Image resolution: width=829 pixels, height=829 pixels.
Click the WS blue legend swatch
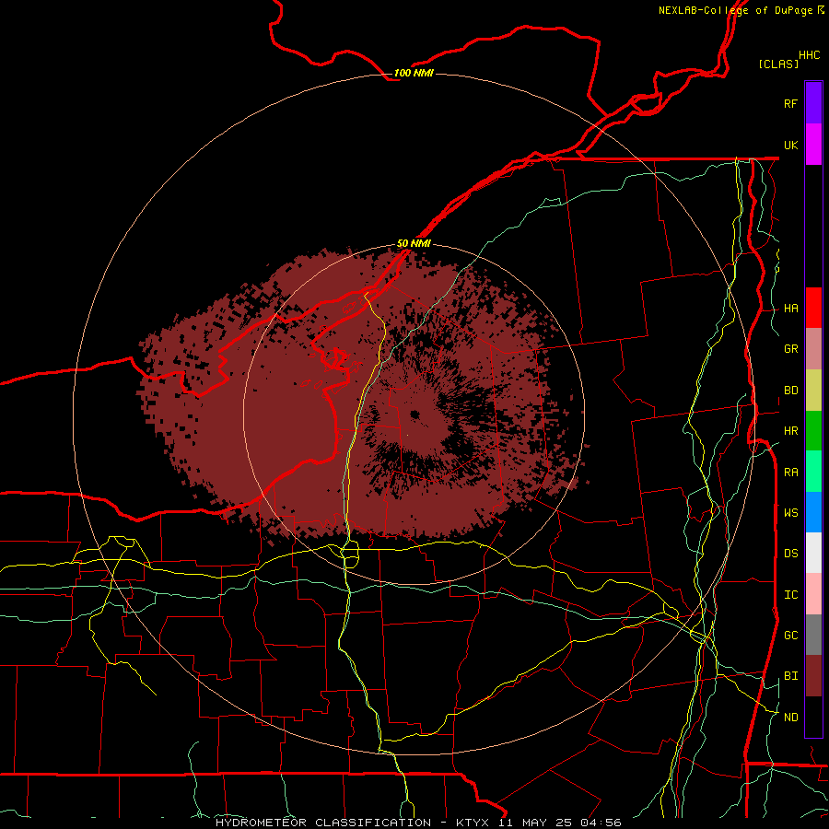[813, 512]
